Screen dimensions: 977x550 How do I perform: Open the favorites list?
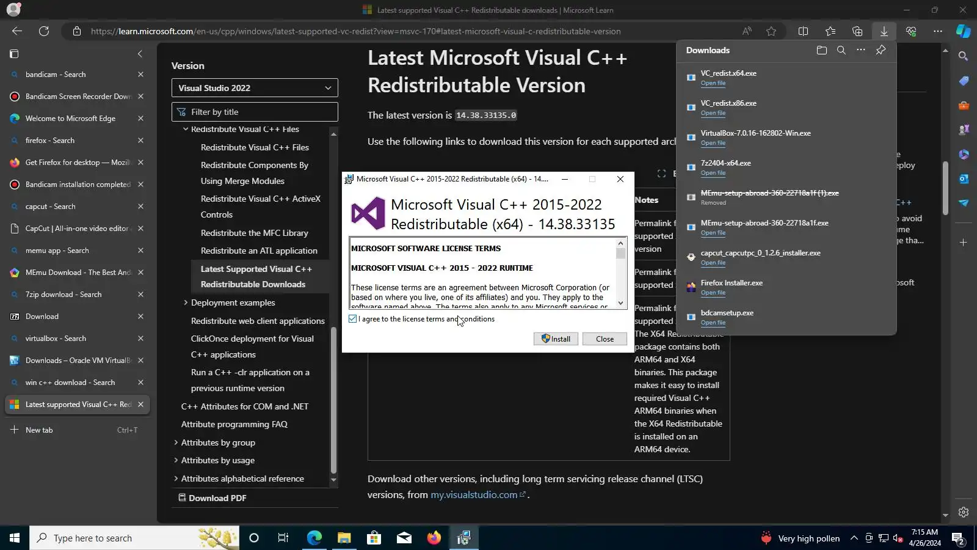[x=830, y=31]
